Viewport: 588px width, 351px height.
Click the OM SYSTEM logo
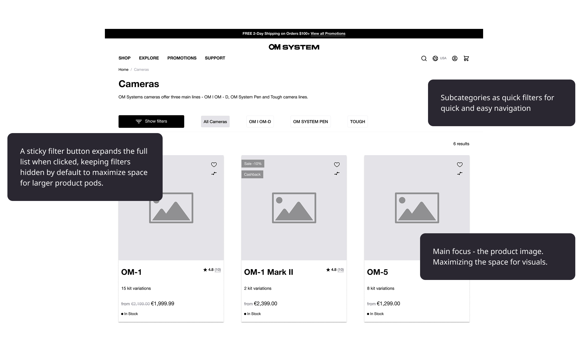pos(294,47)
